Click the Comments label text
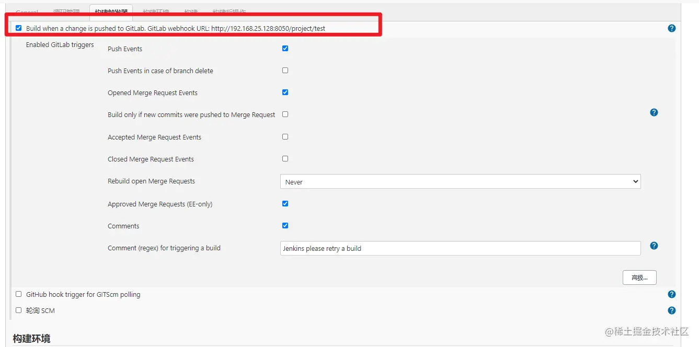699x347 pixels. tap(123, 226)
